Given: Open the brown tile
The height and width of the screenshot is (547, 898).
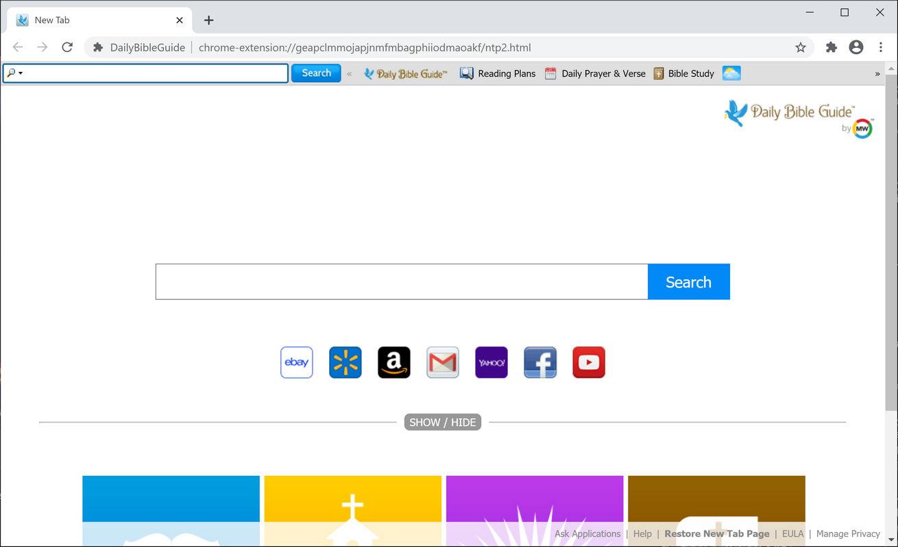Looking at the screenshot, I should pyautogui.click(x=716, y=511).
